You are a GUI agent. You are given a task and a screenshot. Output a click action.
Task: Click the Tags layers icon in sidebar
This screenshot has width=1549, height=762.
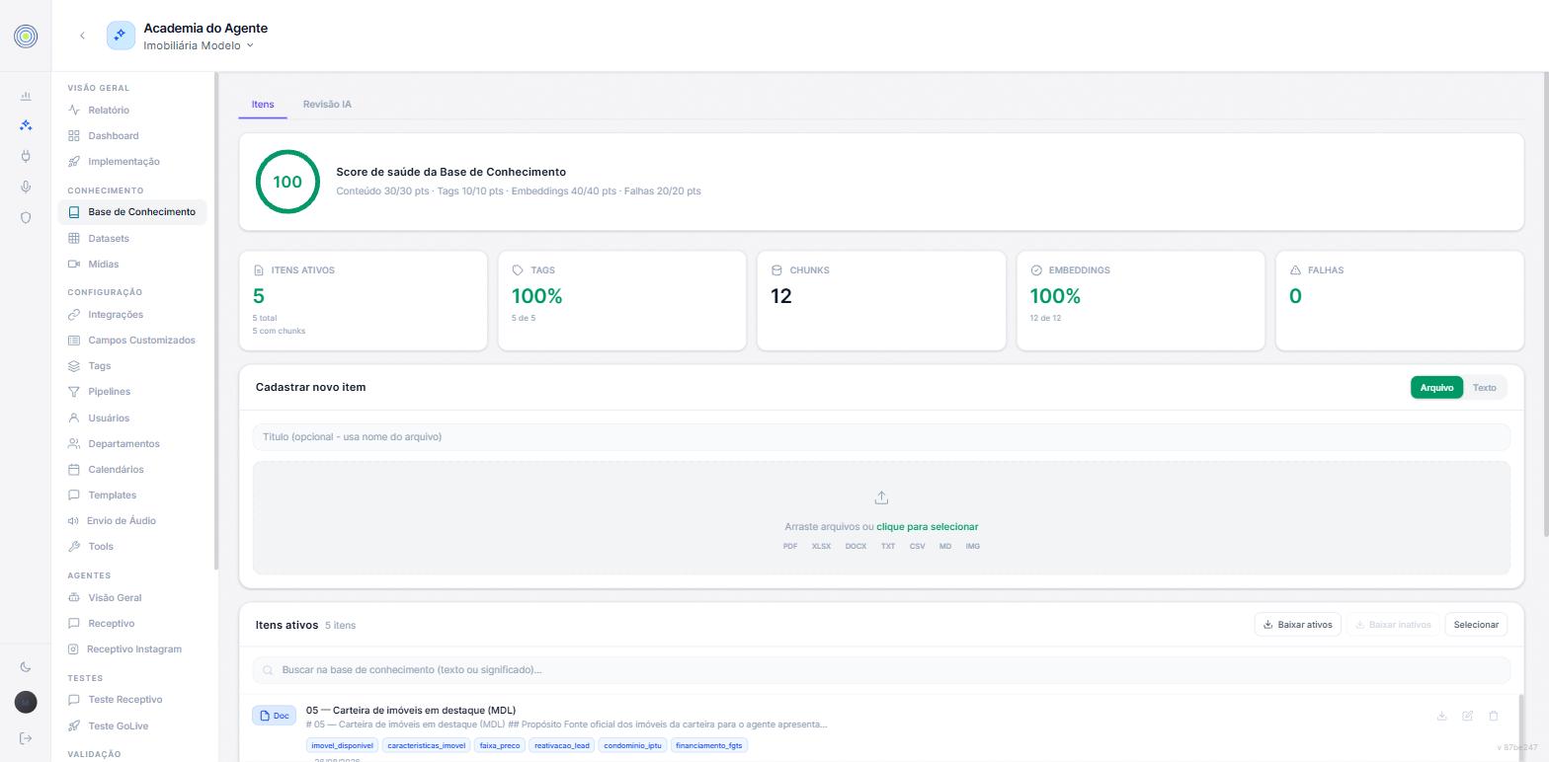coord(74,366)
